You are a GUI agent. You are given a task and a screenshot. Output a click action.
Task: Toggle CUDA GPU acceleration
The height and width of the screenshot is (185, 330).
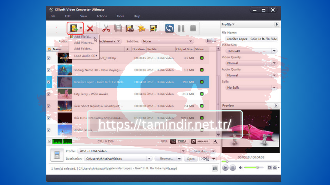179,141
